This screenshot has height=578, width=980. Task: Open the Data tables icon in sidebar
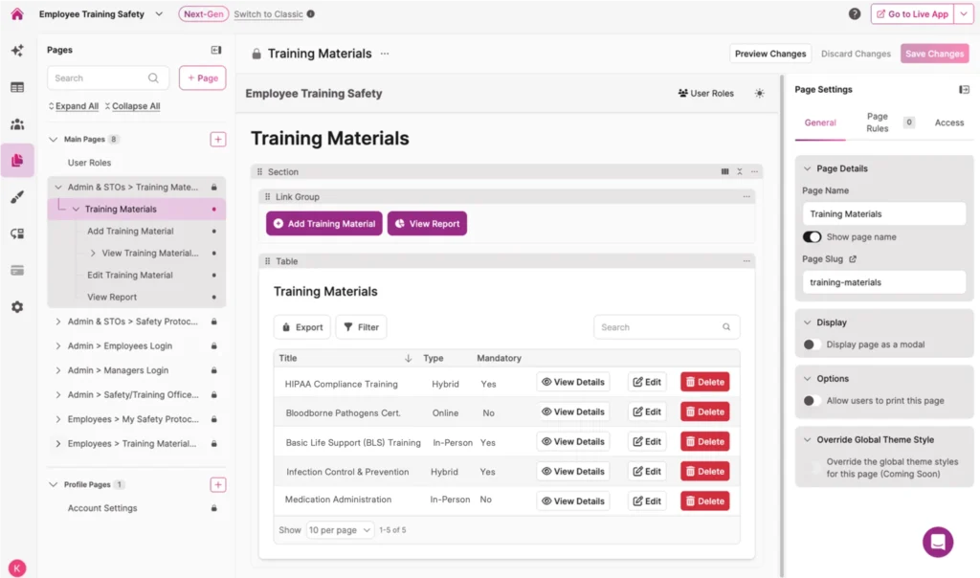click(17, 87)
